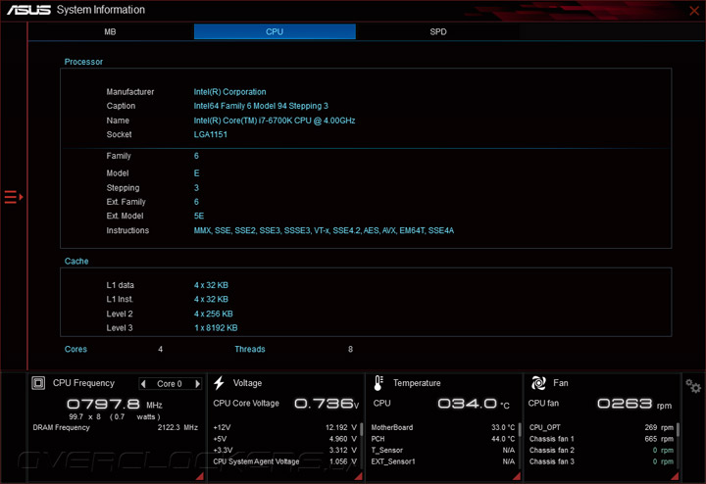Click the Cores label

point(76,349)
